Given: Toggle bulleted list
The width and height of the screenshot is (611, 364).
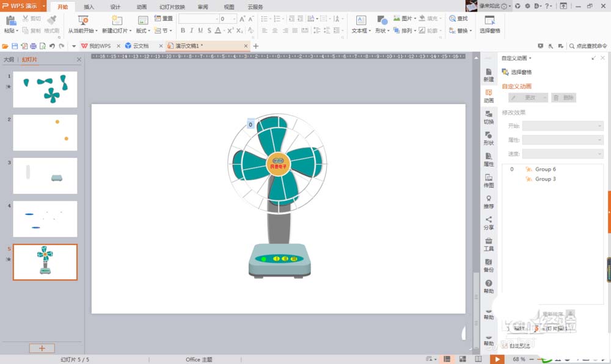Looking at the screenshot, I should (265, 19).
